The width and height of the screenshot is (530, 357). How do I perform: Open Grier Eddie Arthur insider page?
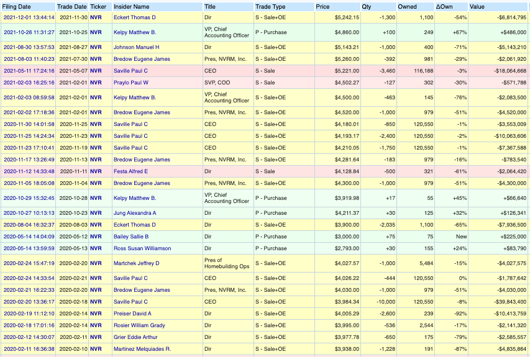pyautogui.click(x=135, y=337)
